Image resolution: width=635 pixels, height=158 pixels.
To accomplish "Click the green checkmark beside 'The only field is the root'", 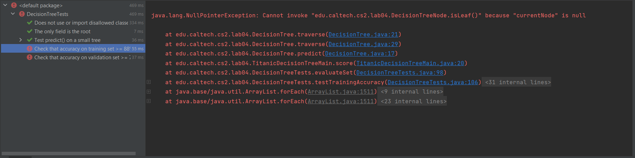I will [x=30, y=32].
